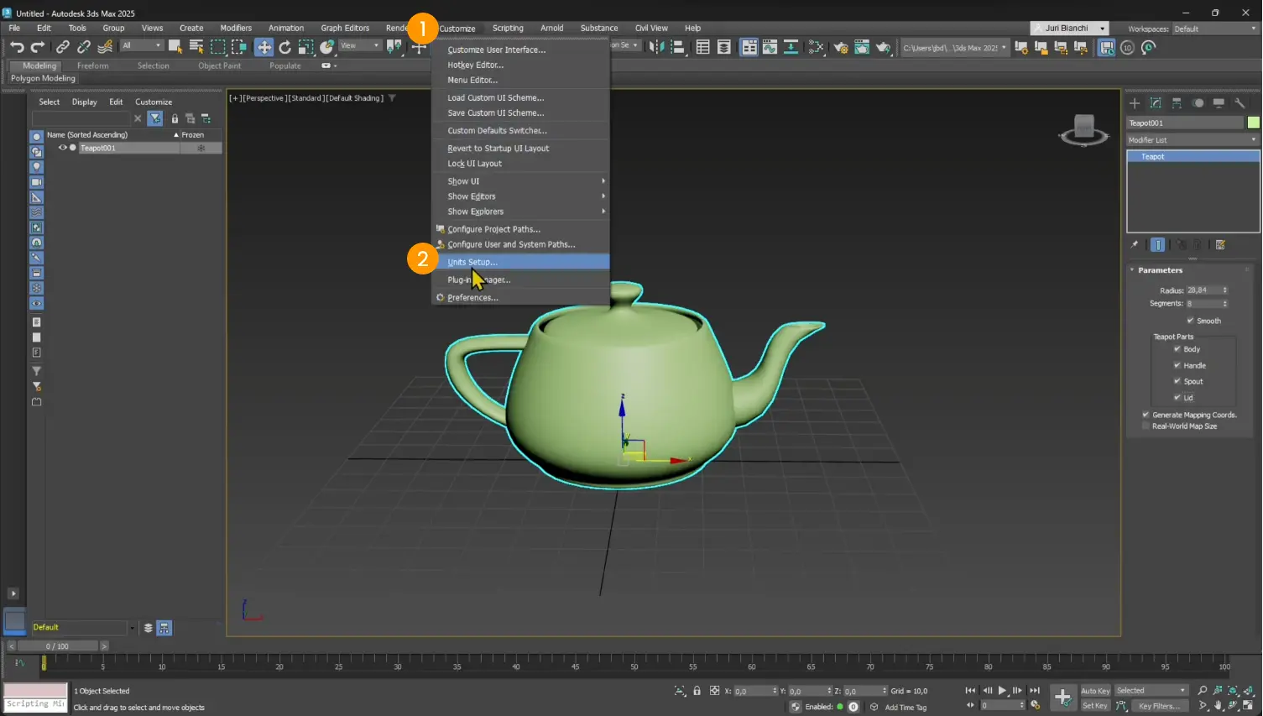
Task: Choose Units Setup from the Customize menu
Action: [472, 261]
